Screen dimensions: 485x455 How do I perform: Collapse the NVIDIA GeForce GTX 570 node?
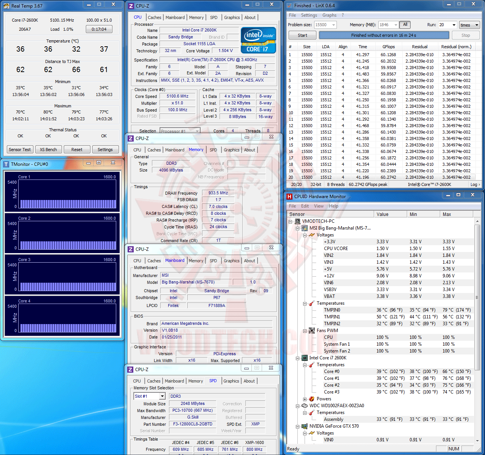[x=298, y=426]
